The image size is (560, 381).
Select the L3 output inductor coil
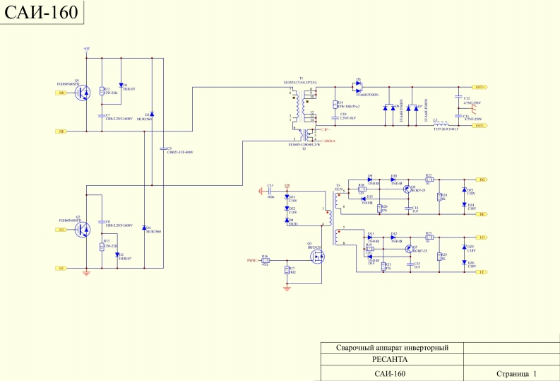pos(443,125)
